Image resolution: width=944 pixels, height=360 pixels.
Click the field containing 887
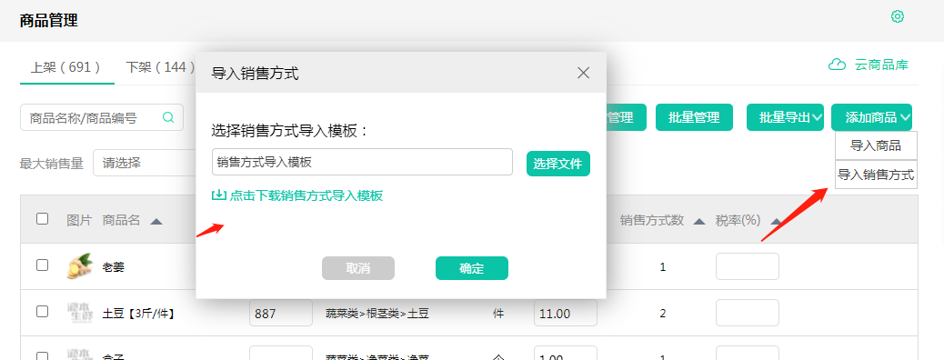[281, 313]
